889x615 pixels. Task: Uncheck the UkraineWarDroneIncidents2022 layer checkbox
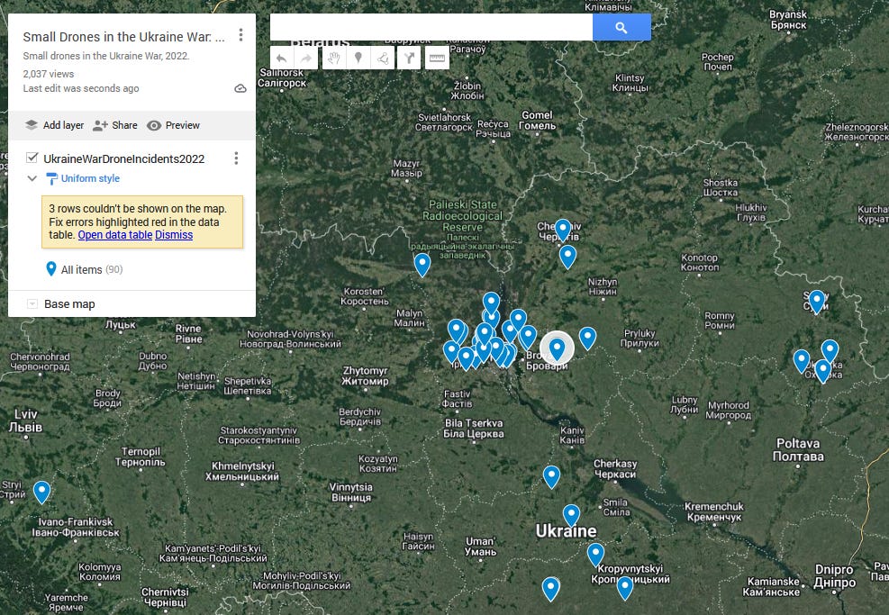coord(32,158)
